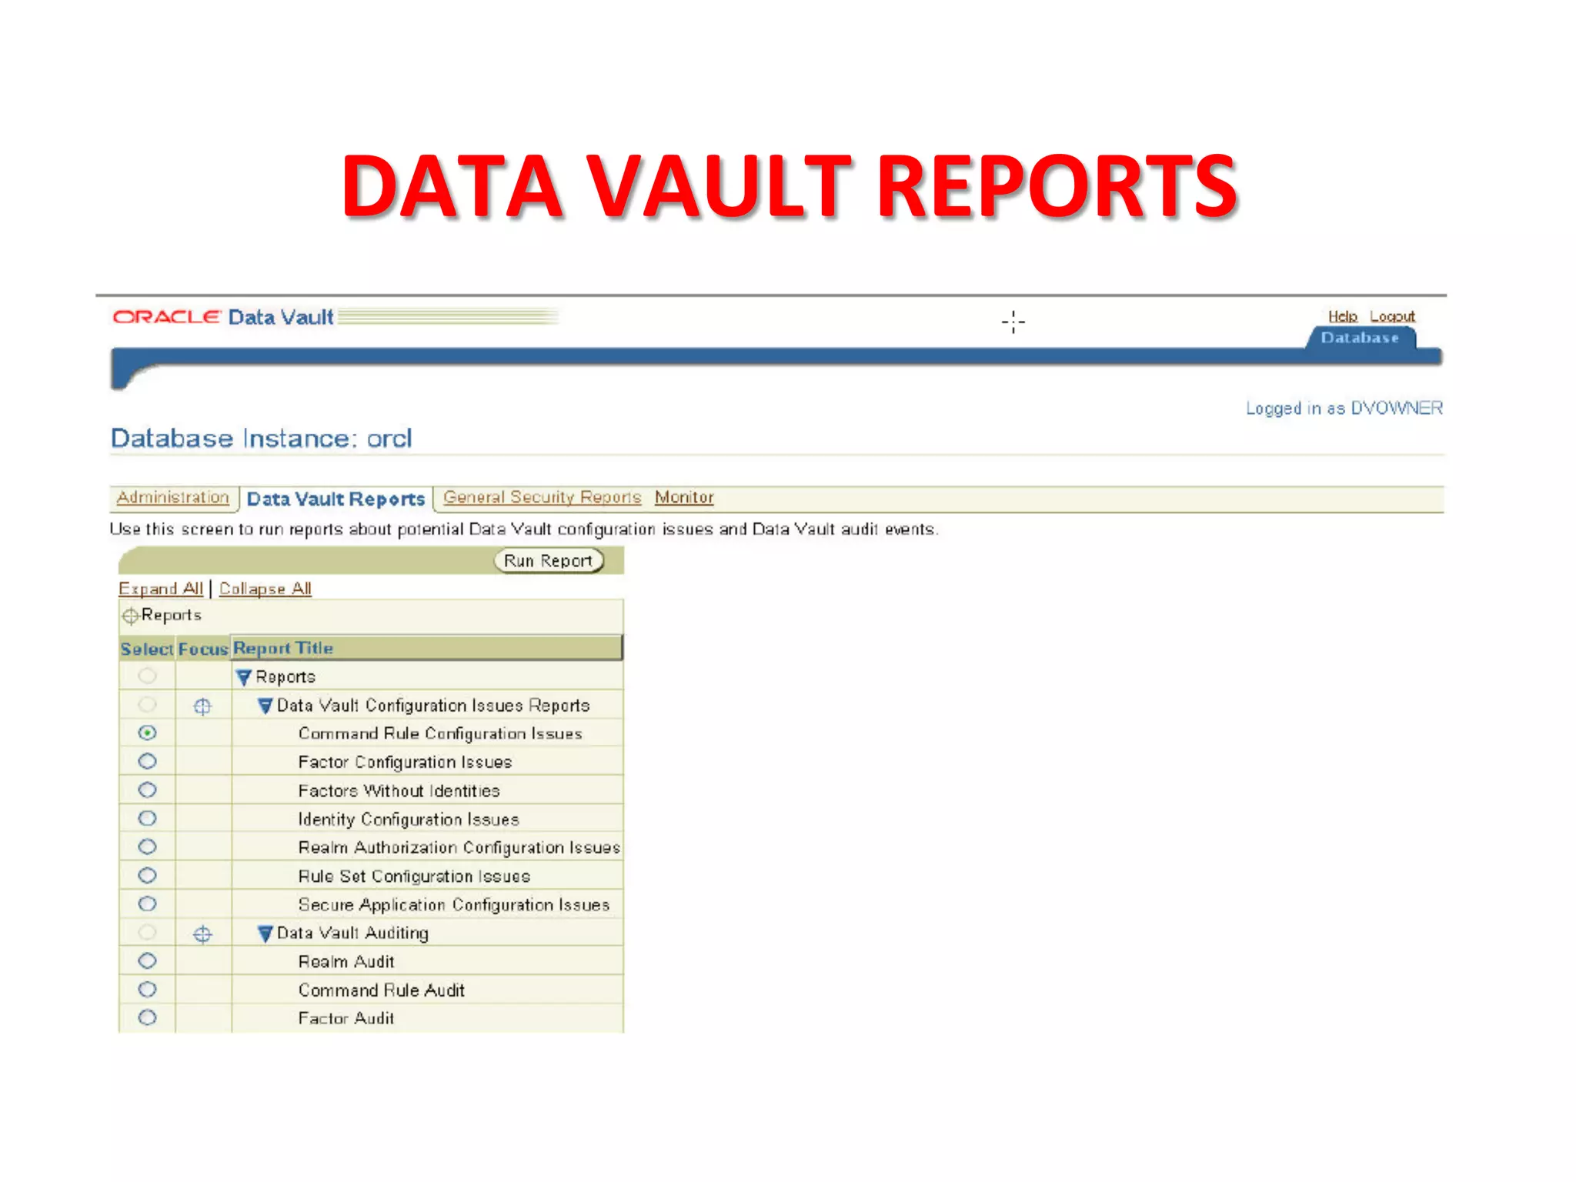
Task: Click the Collapse All link
Action: pos(265,589)
